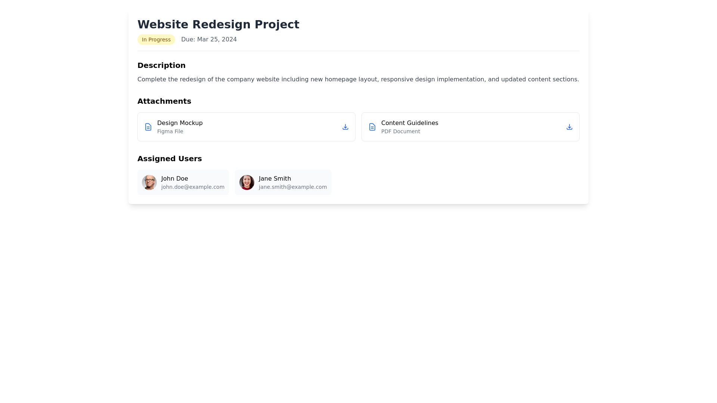Screen dimensions: 717x403
Task: Click the PDF Document subtitle
Action: tap(400, 131)
